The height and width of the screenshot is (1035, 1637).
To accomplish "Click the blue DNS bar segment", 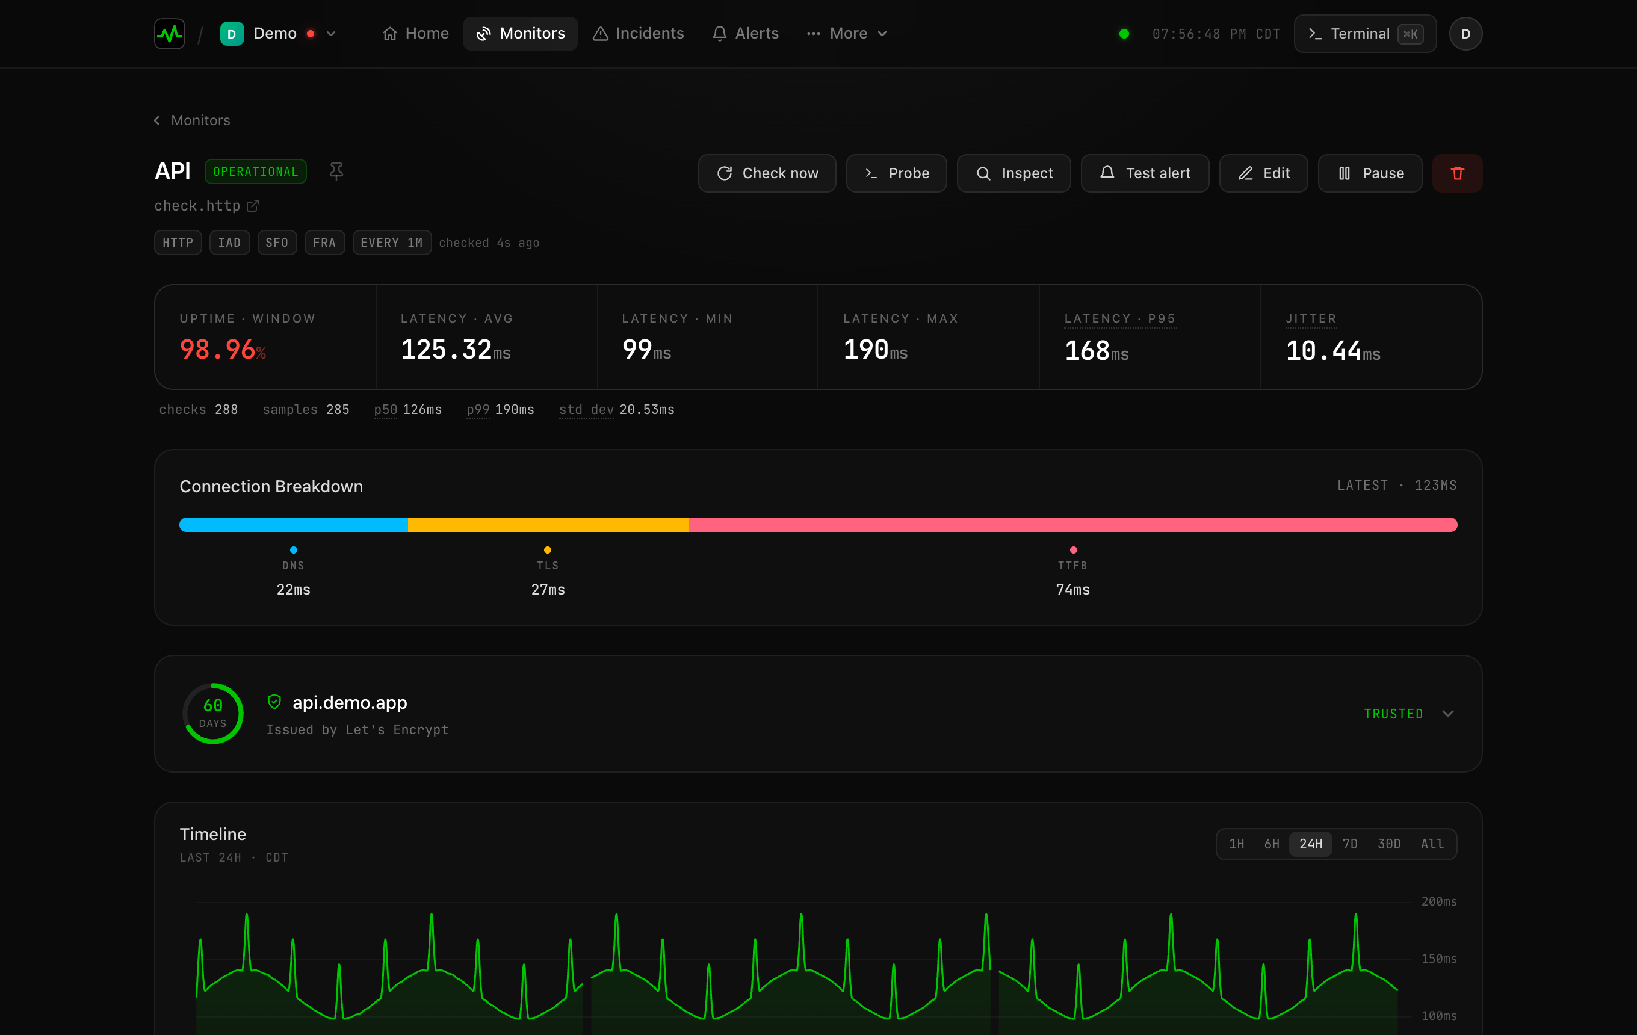I will pos(294,525).
